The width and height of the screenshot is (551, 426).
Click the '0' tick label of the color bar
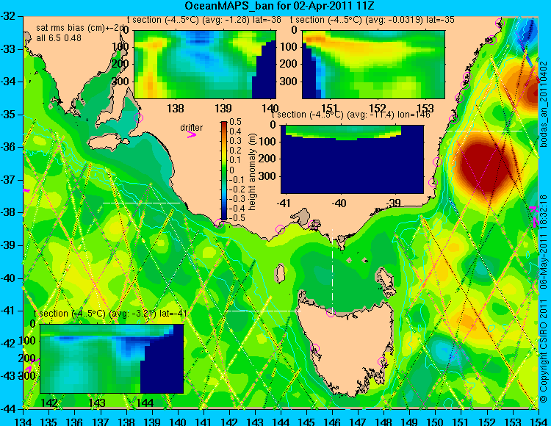[x=231, y=170]
